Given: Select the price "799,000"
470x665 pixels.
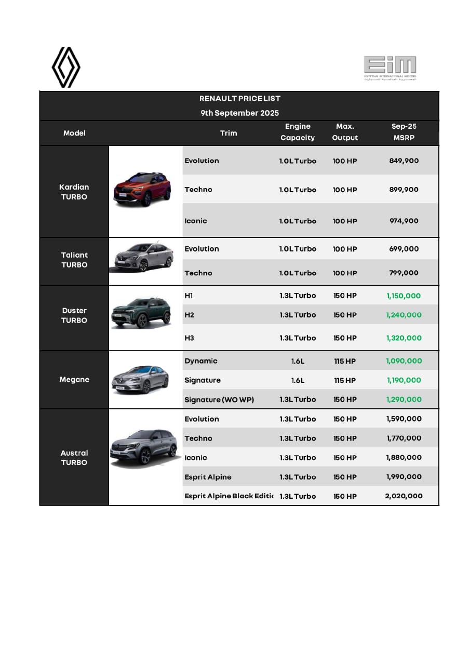Looking at the screenshot, I should [x=404, y=273].
